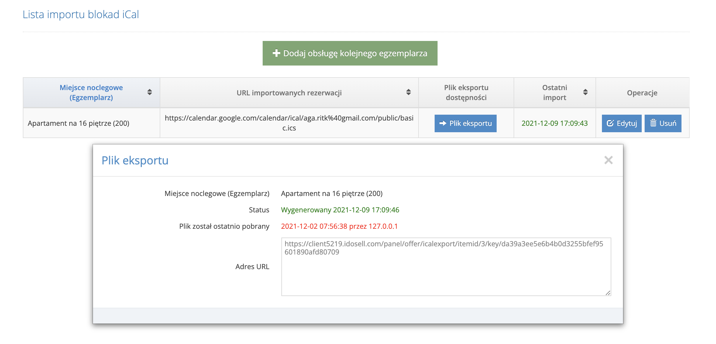Select last import date 2021-12-09 17:09:43

pos(555,123)
